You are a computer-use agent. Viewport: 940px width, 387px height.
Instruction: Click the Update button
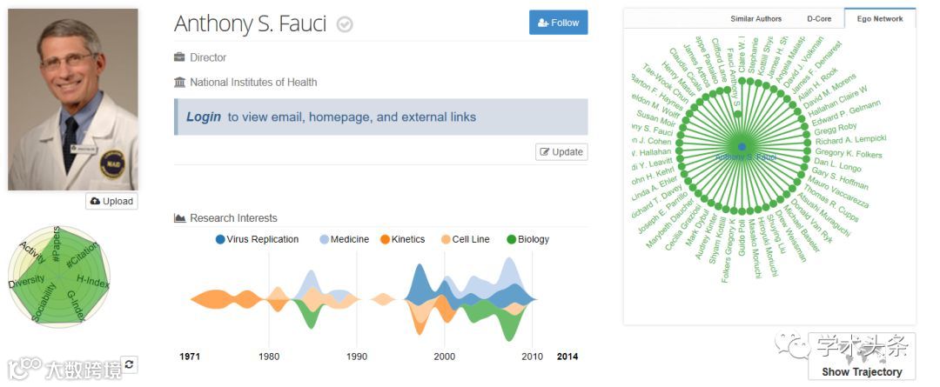[561, 152]
